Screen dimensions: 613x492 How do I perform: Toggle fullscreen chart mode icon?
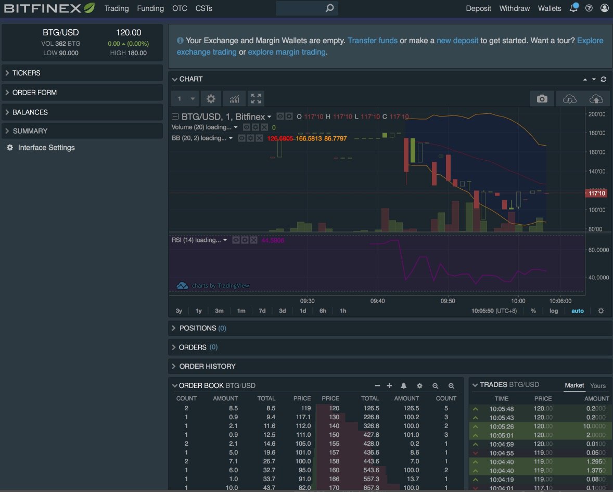point(256,99)
